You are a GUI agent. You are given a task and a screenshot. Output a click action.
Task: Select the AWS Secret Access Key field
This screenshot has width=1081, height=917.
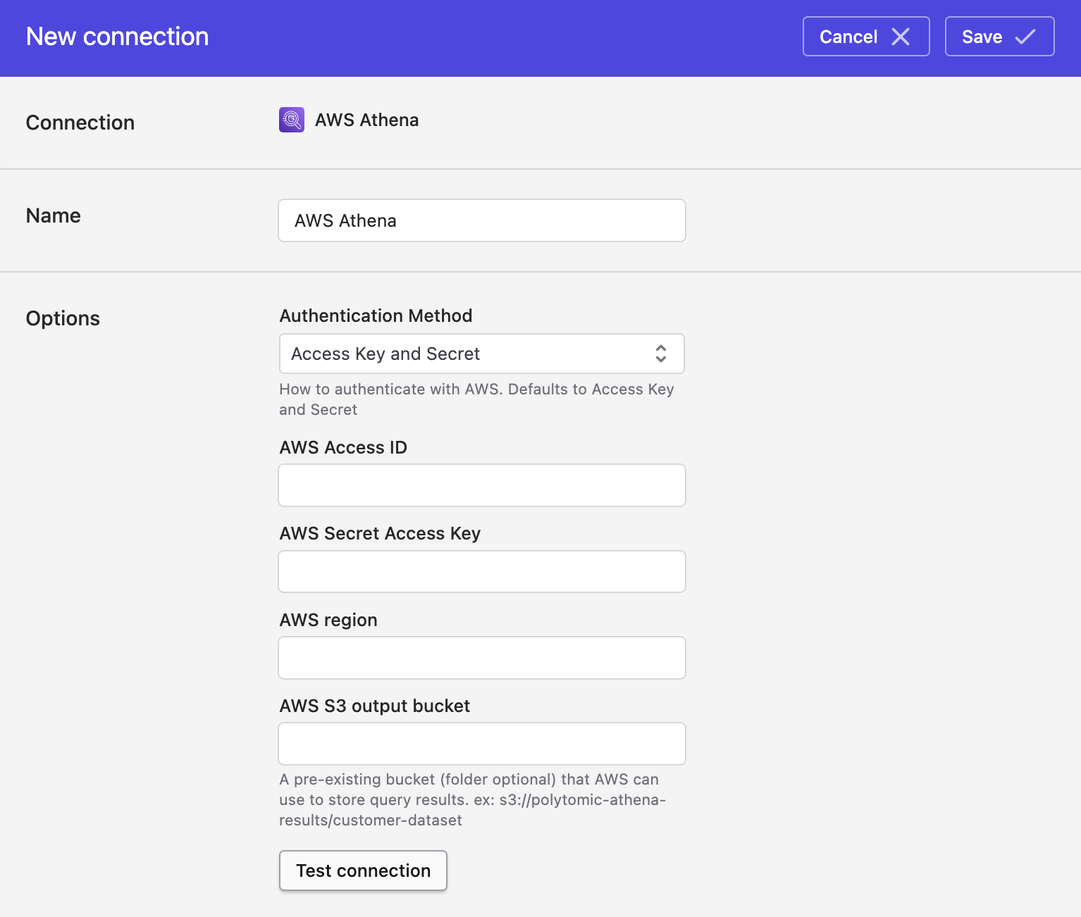[482, 571]
